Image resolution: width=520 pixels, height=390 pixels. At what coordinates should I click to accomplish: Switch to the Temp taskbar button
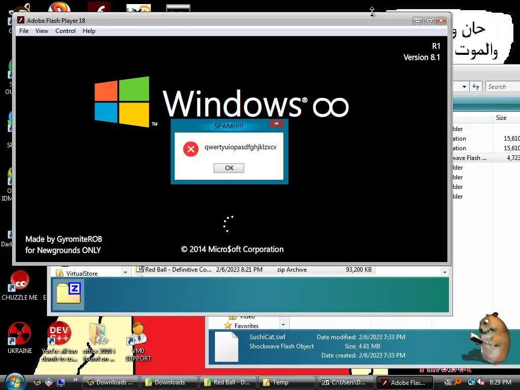[286, 382]
